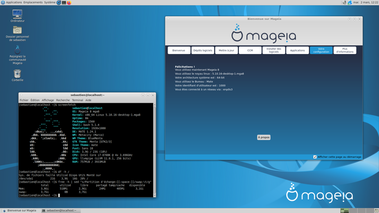Viewport: 379px width, 213px height.
Task: Maximize the Bienvenue sur Mageia window
Action: (354, 19)
